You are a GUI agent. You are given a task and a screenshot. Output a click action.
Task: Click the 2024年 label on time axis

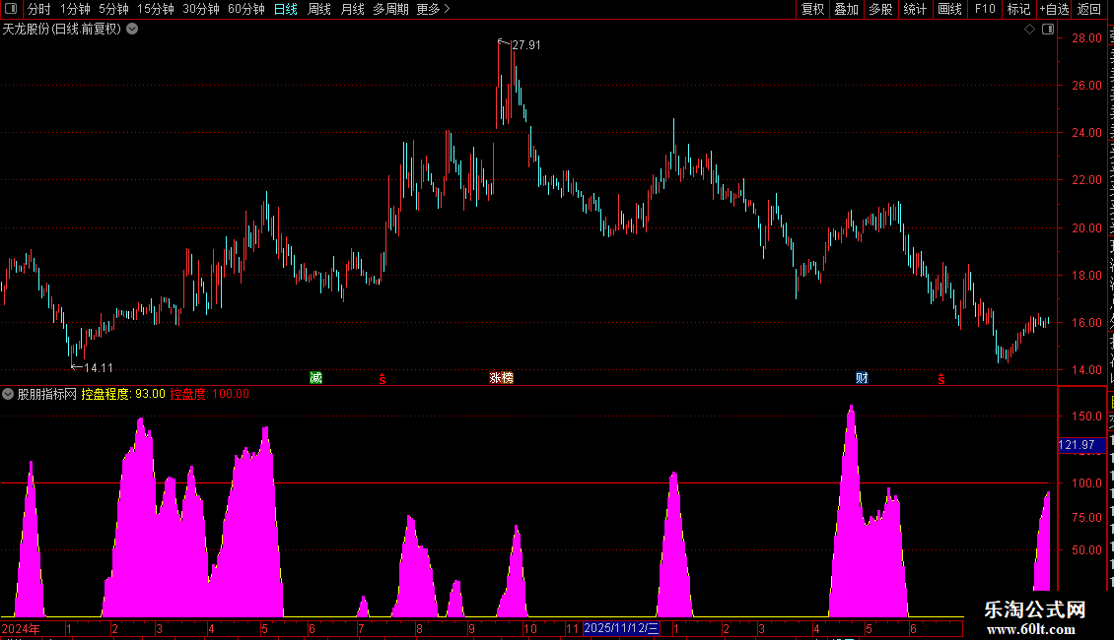click(21, 628)
